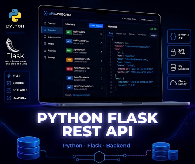Select the "success": true JSON line
This screenshot has width=195, height=164.
pos(122,43)
